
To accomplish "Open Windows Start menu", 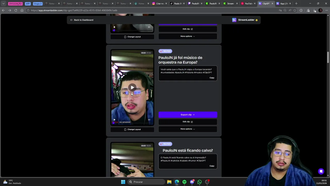I will [x=123, y=182].
